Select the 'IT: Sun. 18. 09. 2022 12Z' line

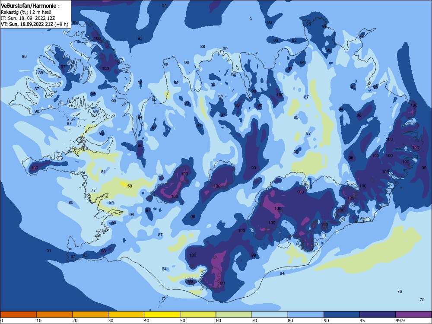click(x=28, y=18)
